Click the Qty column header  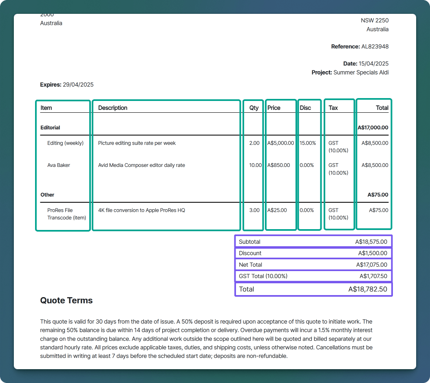coord(254,108)
